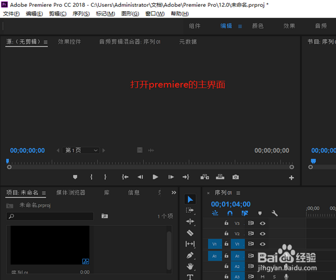Select the Selection arrow tool
Image resolution: width=336 pixels, height=280 pixels.
tap(190, 199)
